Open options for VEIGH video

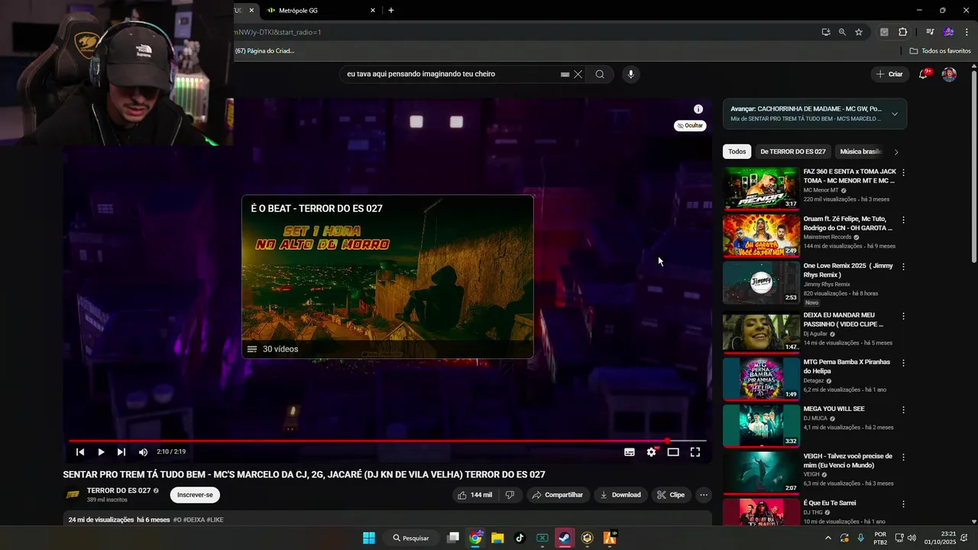[903, 458]
